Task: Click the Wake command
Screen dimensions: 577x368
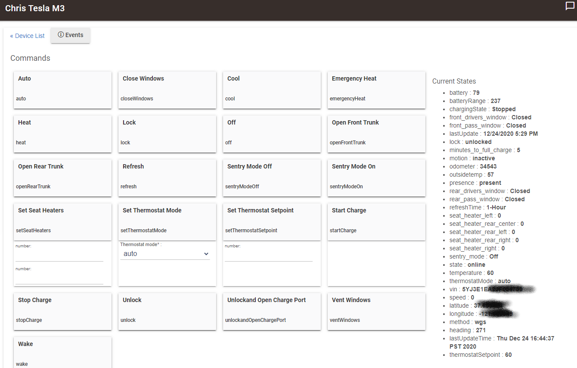Action: [62, 352]
